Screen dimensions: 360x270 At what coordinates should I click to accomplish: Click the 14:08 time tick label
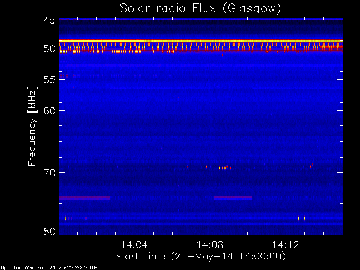(210, 245)
